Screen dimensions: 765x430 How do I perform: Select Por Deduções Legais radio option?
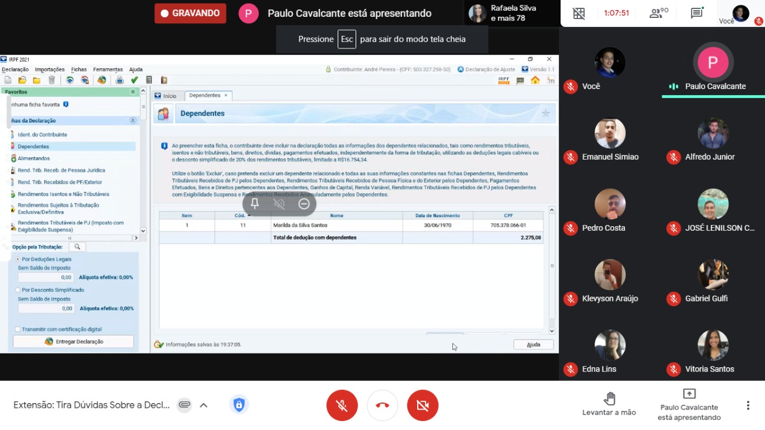pyautogui.click(x=18, y=260)
